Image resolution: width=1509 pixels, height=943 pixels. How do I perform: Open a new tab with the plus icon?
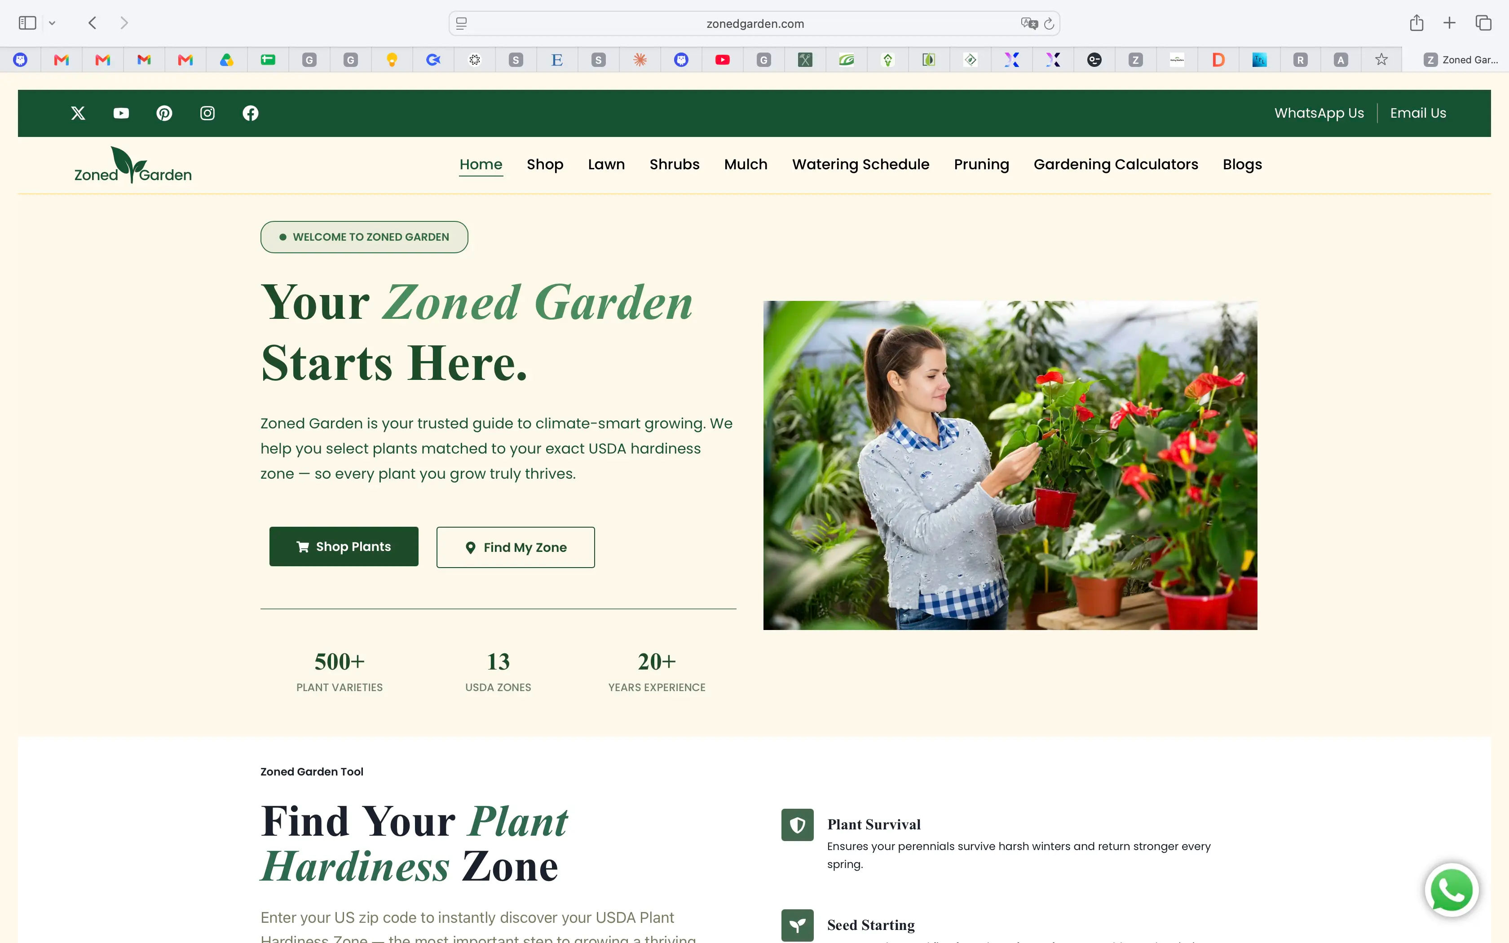[x=1449, y=23]
